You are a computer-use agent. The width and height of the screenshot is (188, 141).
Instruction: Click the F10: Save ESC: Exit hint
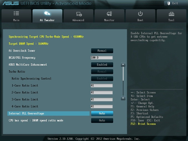coord(145,120)
